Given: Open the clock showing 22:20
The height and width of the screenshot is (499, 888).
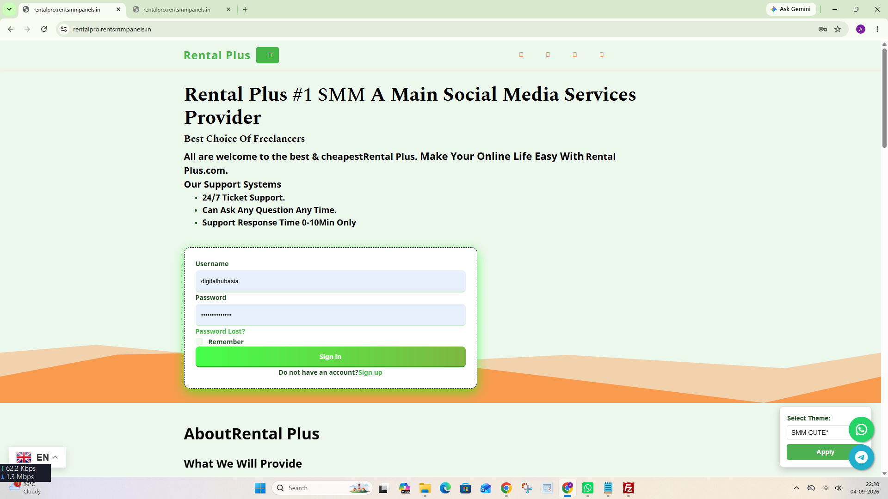Looking at the screenshot, I should [x=864, y=488].
